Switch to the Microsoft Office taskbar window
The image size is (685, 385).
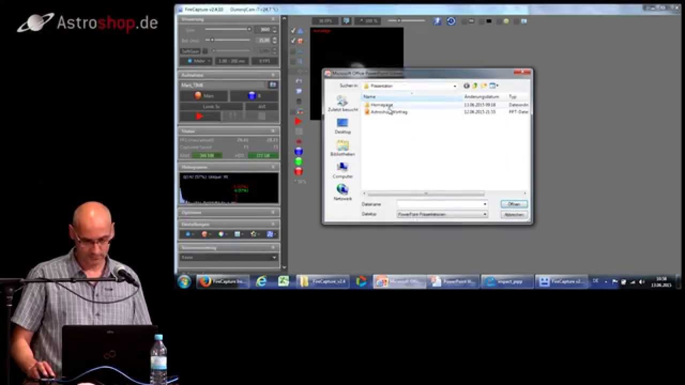click(x=399, y=282)
